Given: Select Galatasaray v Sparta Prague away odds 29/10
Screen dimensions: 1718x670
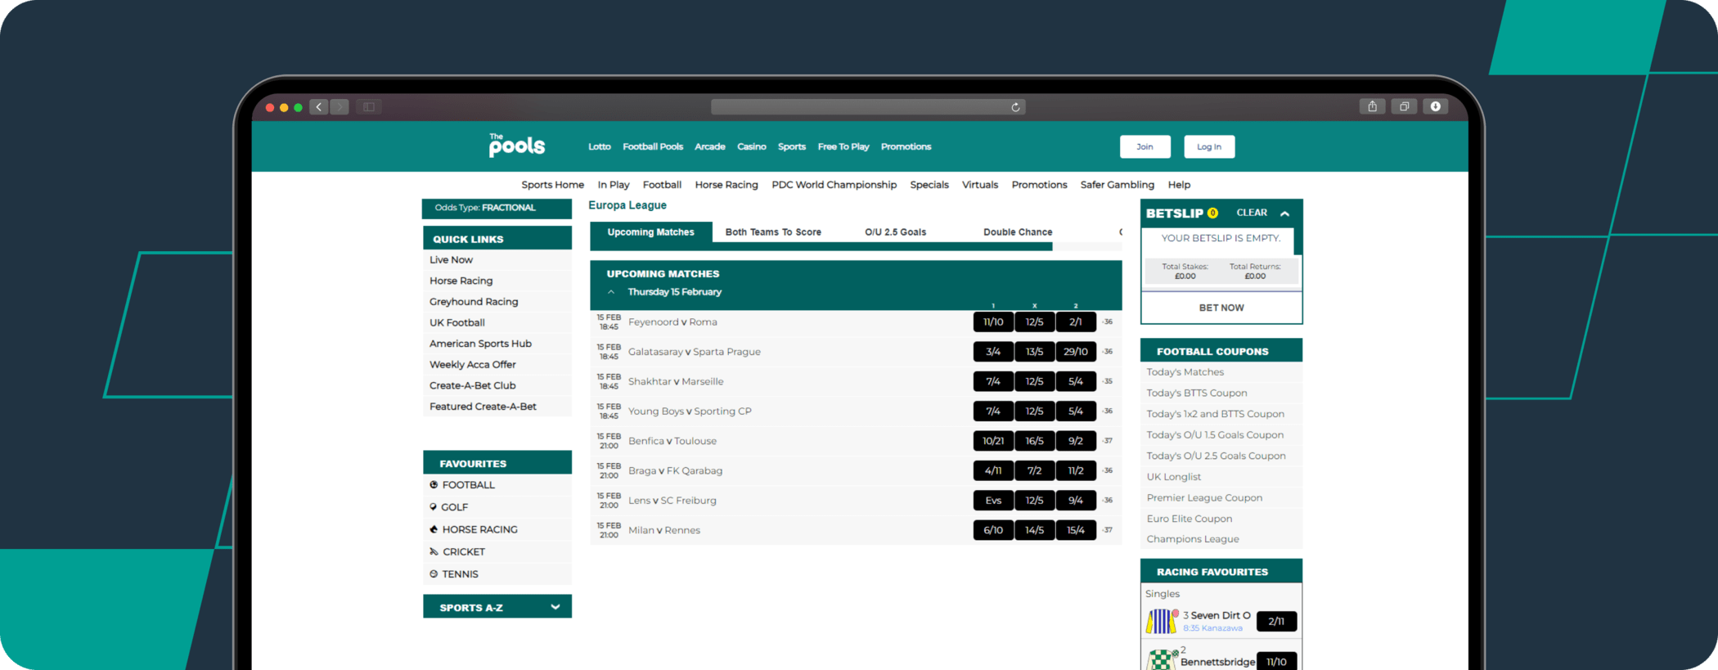Looking at the screenshot, I should point(1076,352).
